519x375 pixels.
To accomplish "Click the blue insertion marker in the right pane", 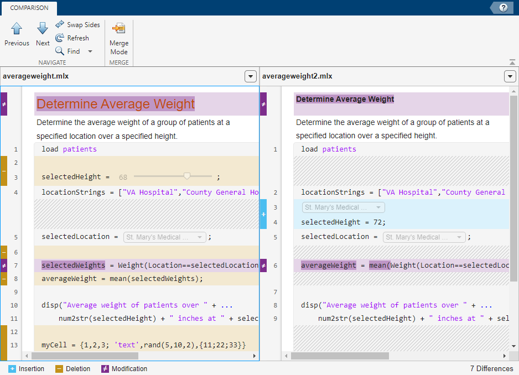I will 263,214.
